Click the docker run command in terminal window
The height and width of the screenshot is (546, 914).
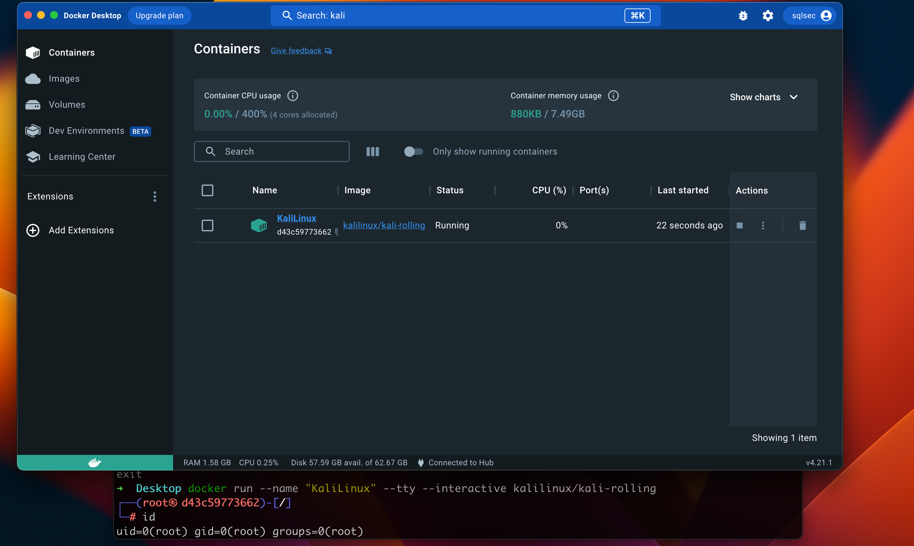point(422,488)
